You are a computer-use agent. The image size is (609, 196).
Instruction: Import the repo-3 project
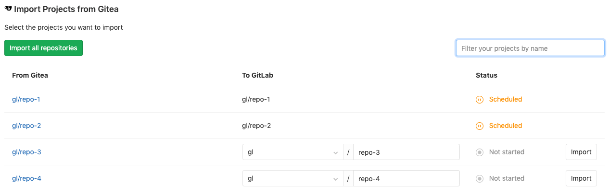pos(581,152)
